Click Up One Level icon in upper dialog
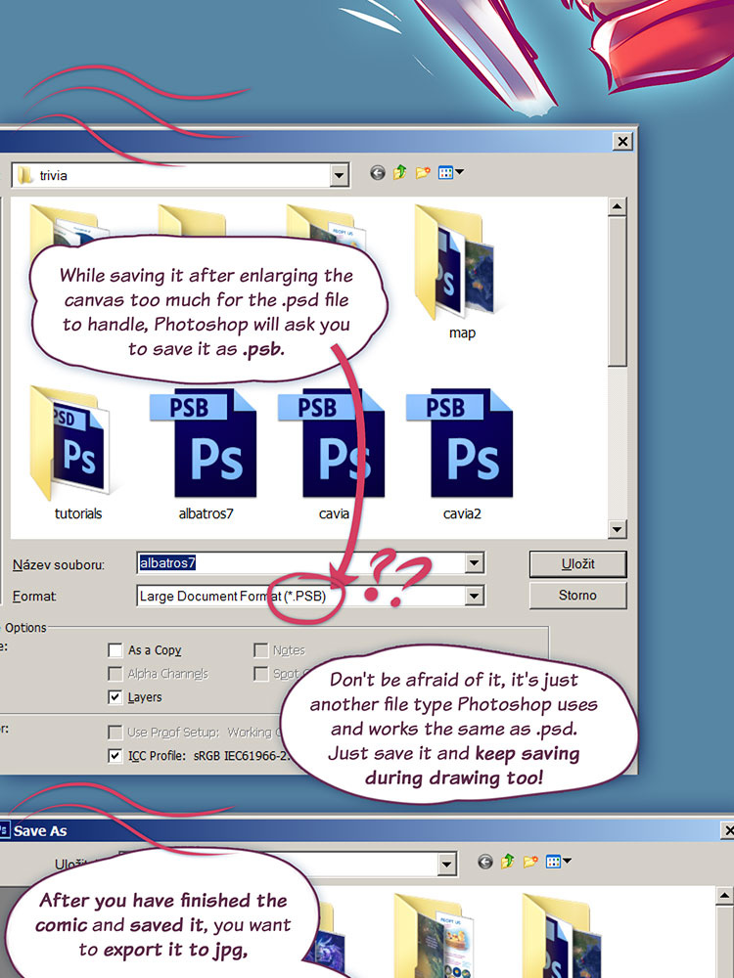This screenshot has width=734, height=978. point(400,173)
